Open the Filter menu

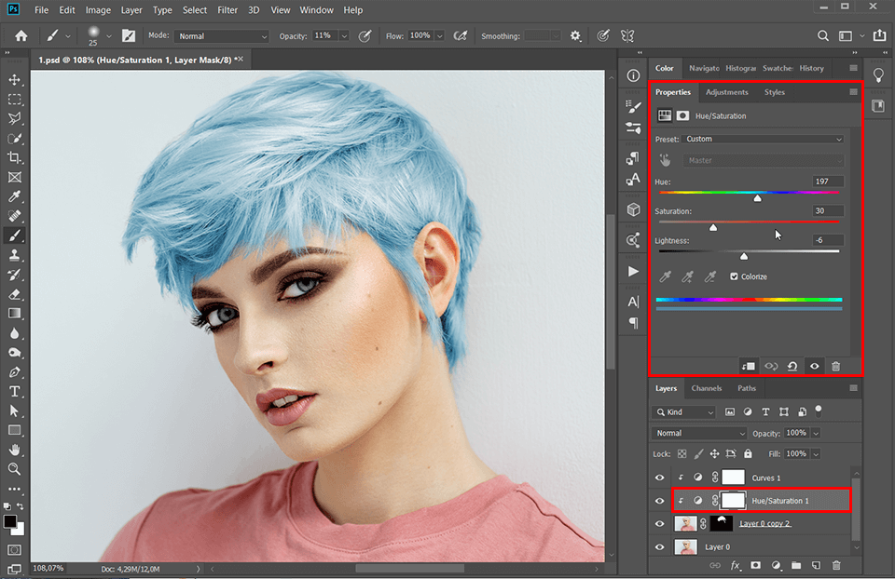tap(227, 10)
